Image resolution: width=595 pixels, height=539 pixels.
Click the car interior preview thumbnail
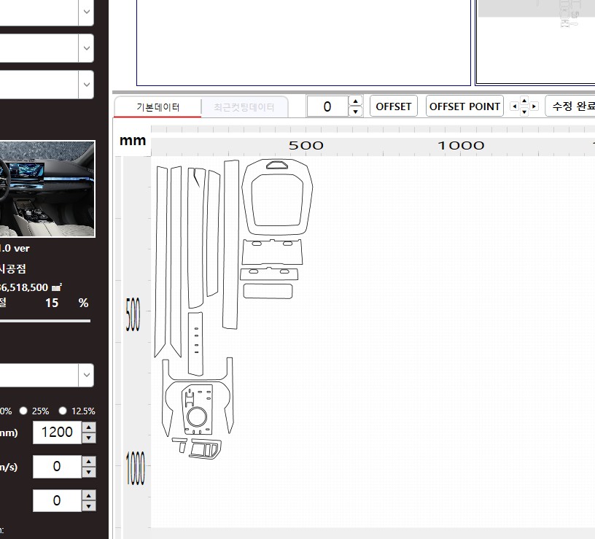click(x=47, y=188)
